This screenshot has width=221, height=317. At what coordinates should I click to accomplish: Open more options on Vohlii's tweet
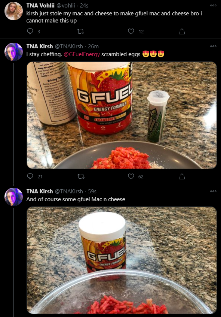click(213, 6)
